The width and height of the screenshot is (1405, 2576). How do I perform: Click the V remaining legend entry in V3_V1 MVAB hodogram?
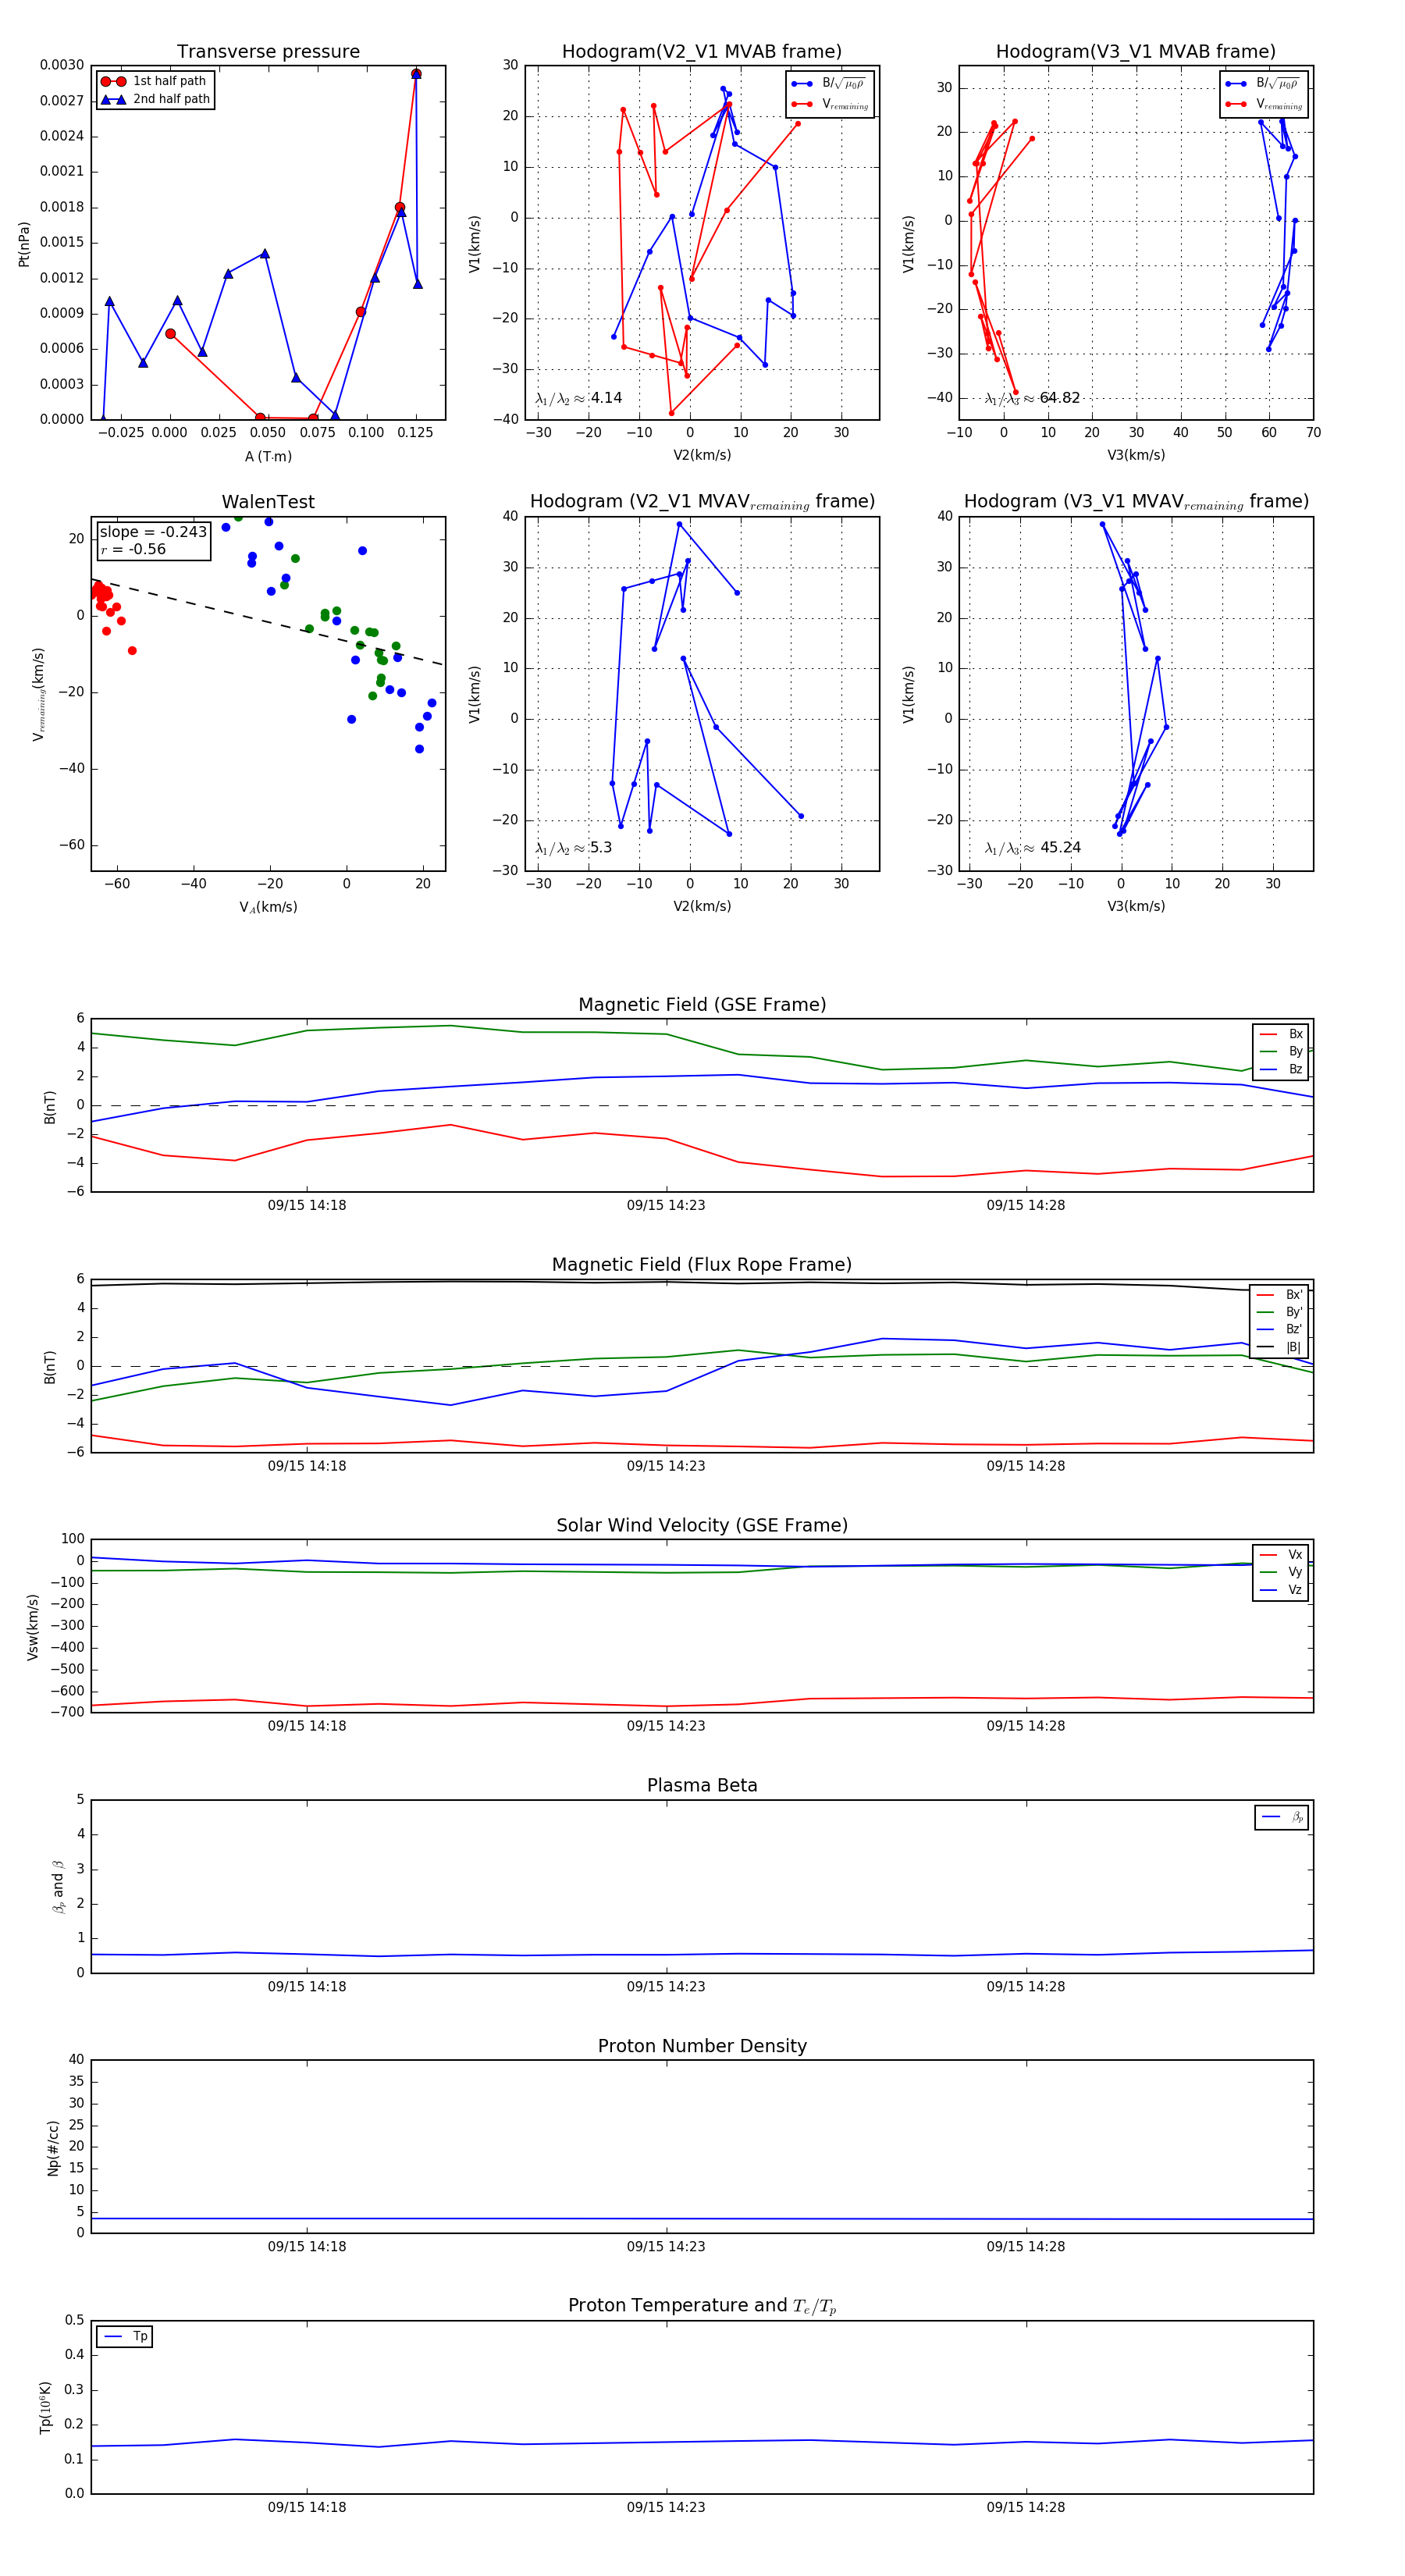tap(1264, 104)
